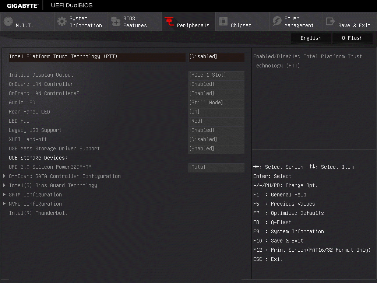377x283 pixels.
Task: Open the Initial Display Output PCIe 1 Slot option
Action: (x=216, y=75)
